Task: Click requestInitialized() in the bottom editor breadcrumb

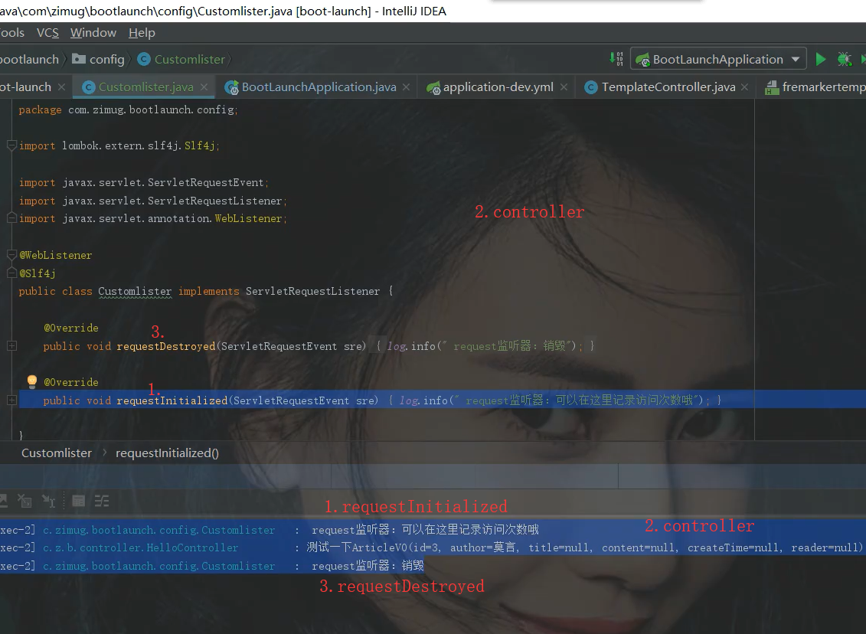Action: [x=167, y=453]
